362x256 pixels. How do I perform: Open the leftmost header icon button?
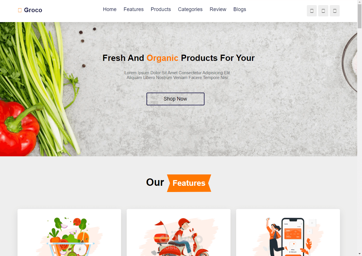tap(312, 11)
